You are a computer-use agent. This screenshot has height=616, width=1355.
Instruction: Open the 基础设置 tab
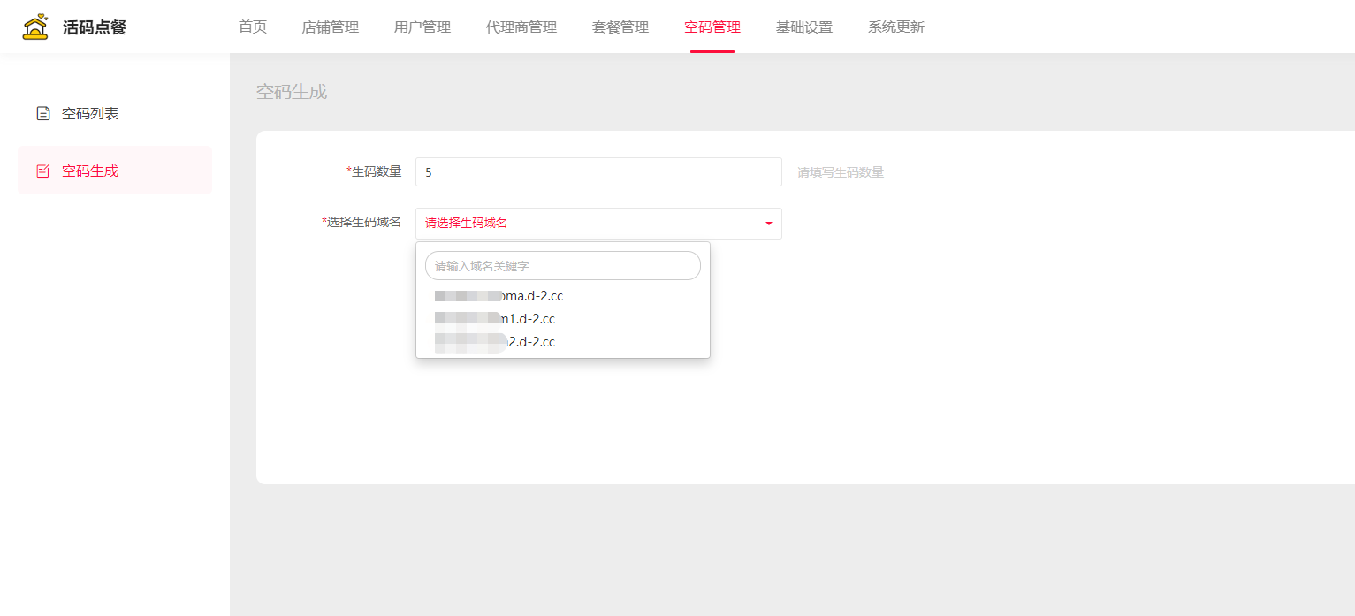coord(804,27)
